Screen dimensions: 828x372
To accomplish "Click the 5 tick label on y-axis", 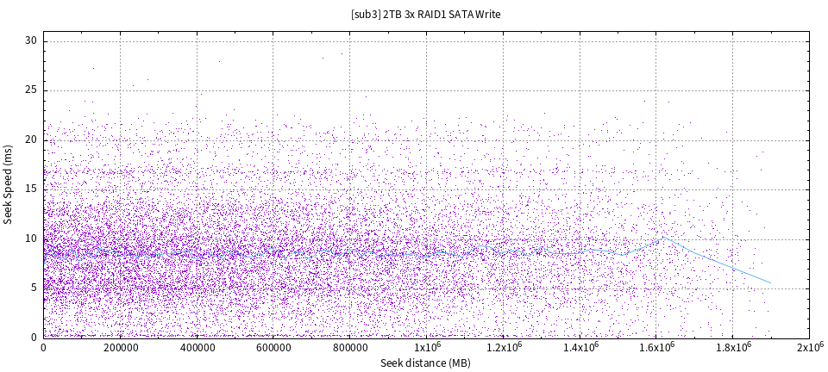I will coord(34,288).
